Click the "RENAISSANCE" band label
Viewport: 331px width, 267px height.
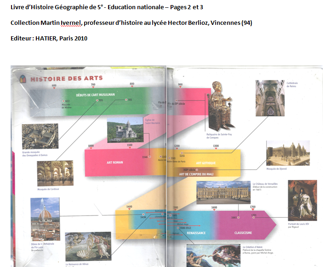(196, 233)
